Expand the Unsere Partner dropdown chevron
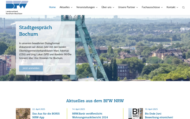 coord(137,7)
